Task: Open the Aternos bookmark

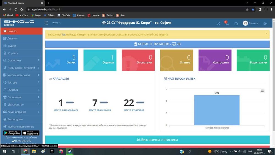Action: [79, 15]
